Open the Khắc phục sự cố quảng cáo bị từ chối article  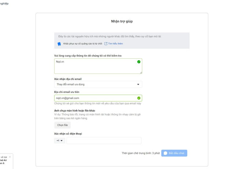coord(83,44)
